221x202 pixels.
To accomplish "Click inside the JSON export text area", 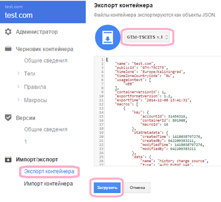I will [x=158, y=111].
